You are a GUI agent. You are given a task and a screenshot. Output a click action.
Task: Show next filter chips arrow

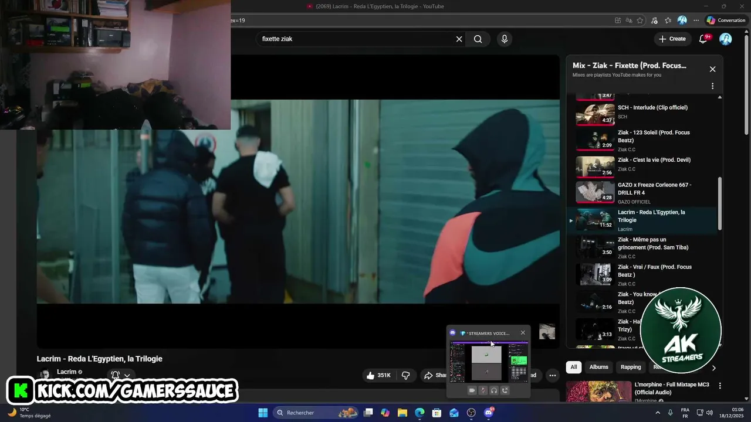click(713, 367)
